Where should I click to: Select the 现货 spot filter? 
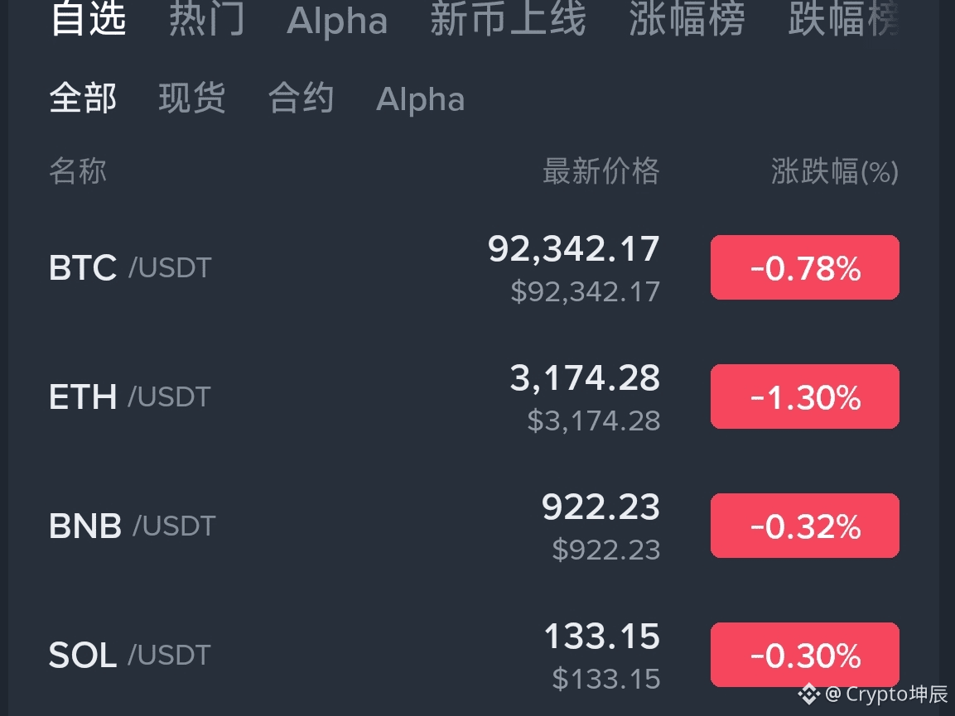tap(192, 99)
